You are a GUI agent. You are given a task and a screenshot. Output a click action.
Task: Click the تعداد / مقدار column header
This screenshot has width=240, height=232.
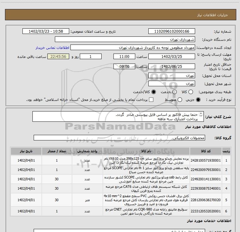click(57, 151)
